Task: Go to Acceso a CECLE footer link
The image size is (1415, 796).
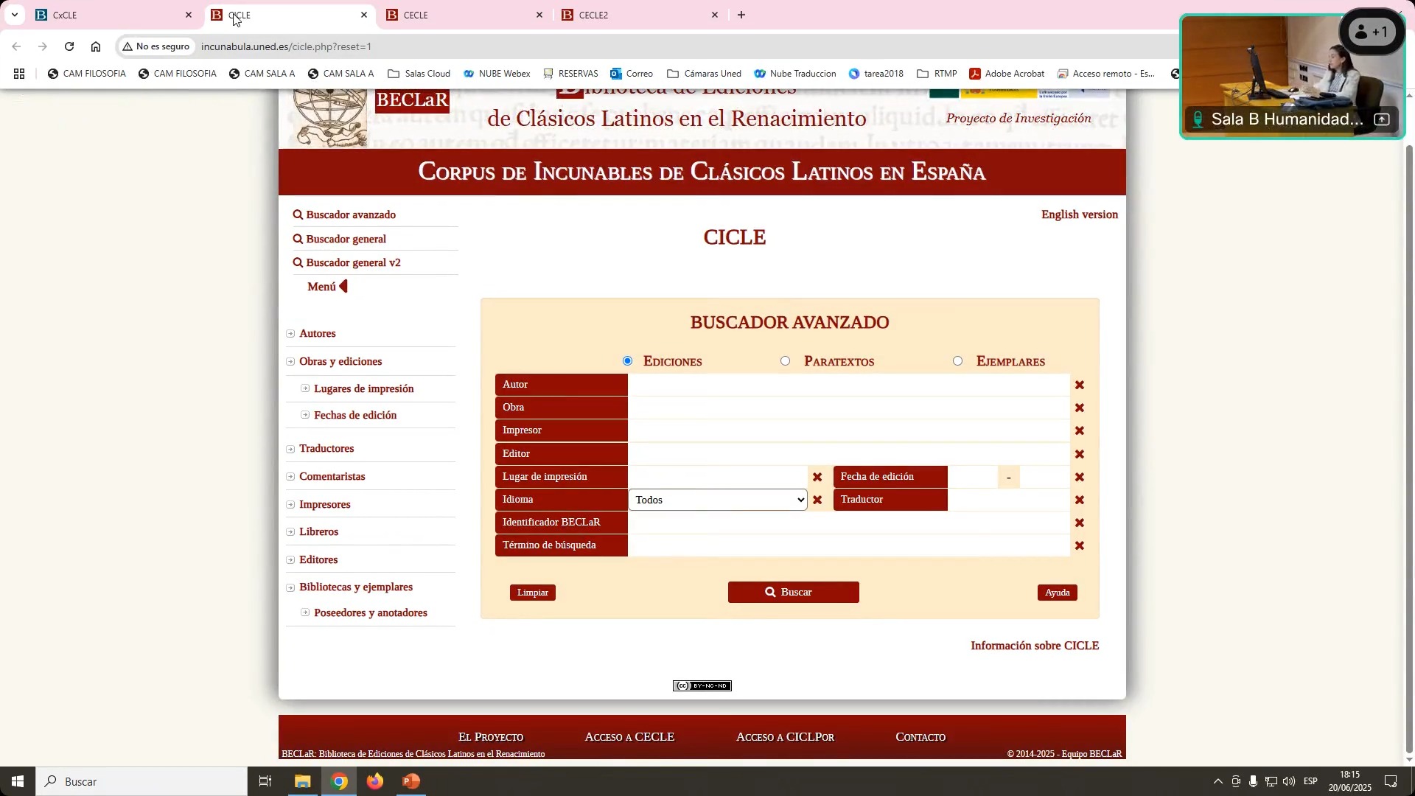Action: (629, 737)
